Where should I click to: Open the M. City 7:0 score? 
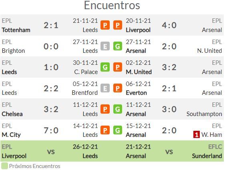(x=51, y=130)
